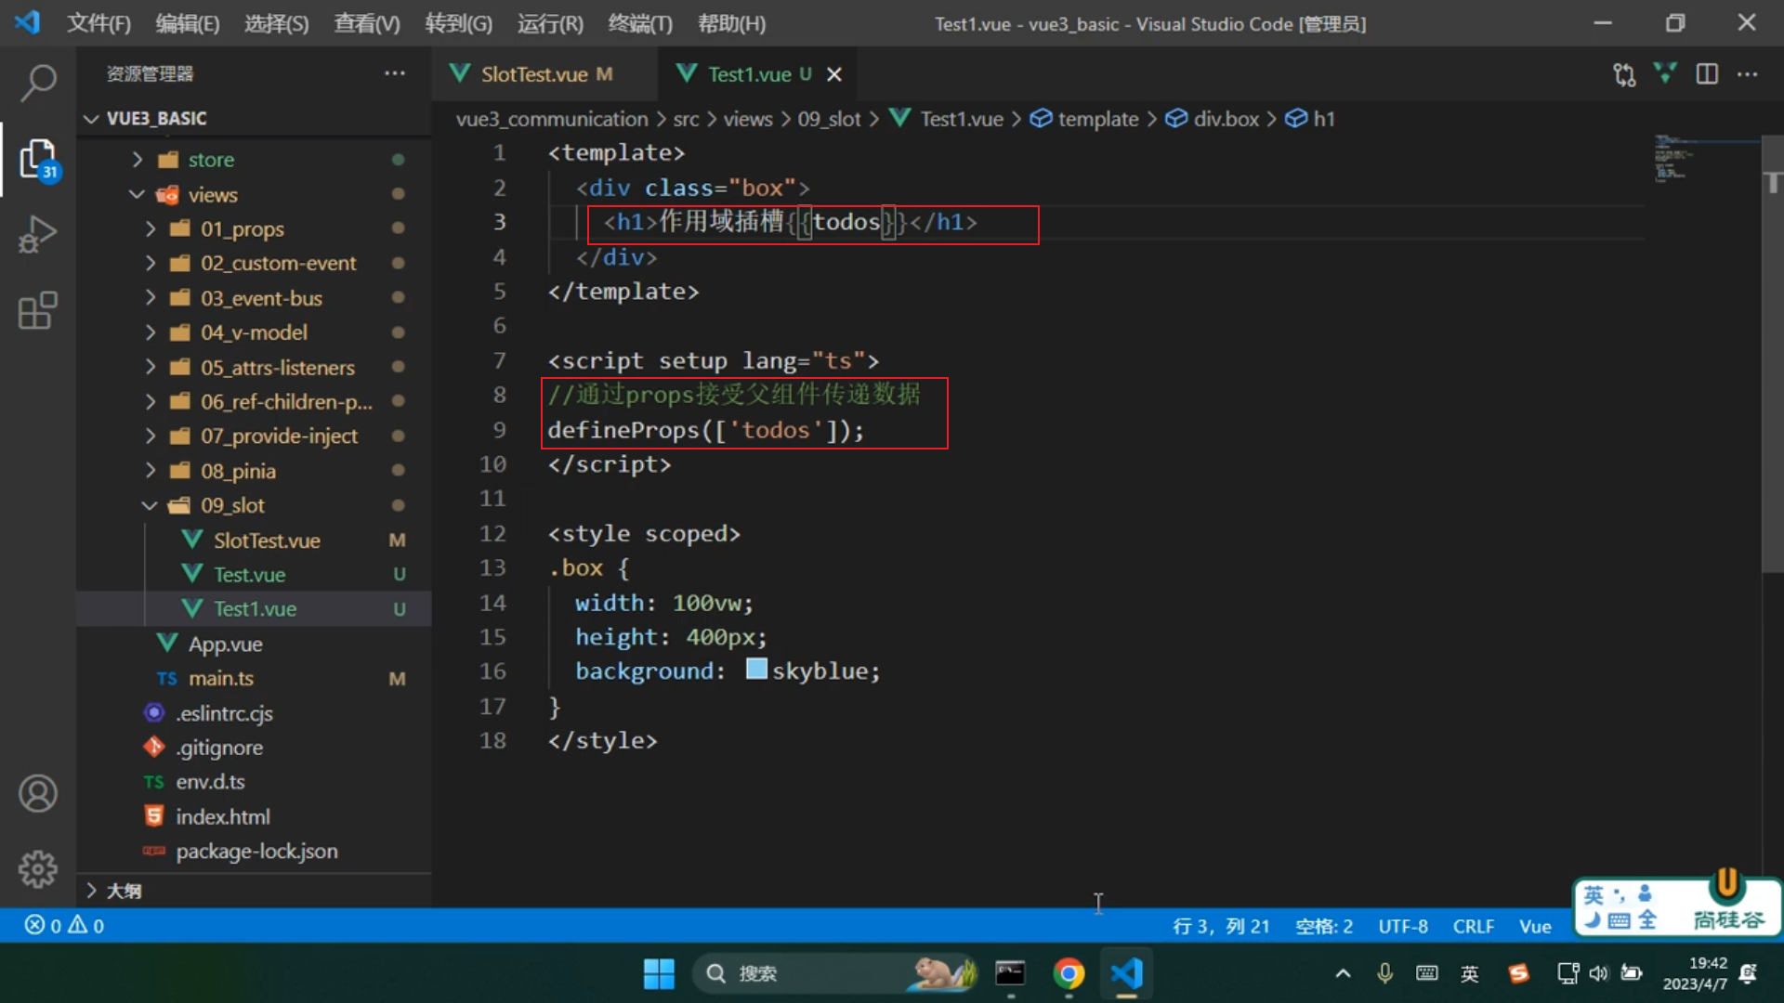This screenshot has width=1784, height=1003.
Task: Change language mode Vue in status bar
Action: (x=1535, y=926)
